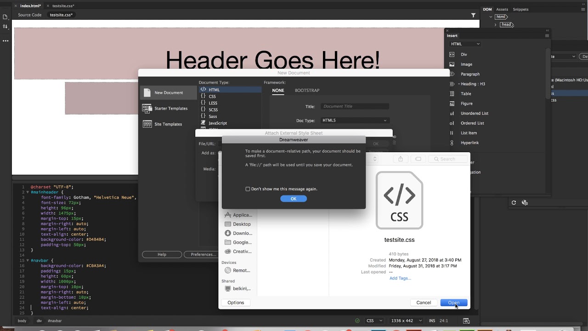Click the Open Documents icon in left toolbar
This screenshot has height=331, width=588.
click(x=5, y=17)
